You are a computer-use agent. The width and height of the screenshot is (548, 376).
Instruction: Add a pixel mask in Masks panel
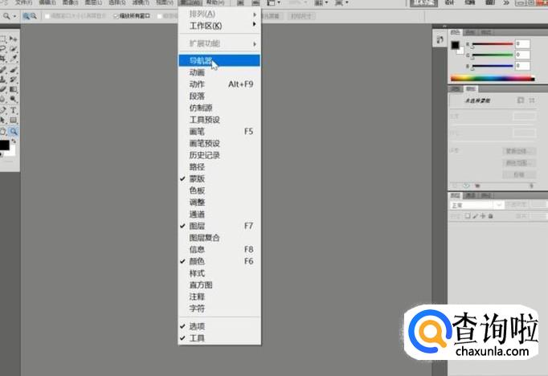click(521, 100)
